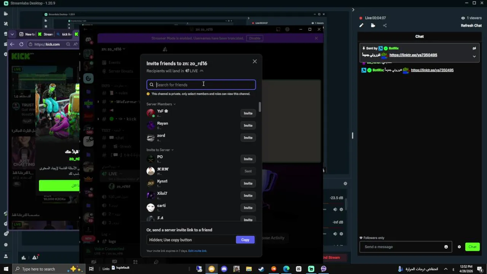Open chat settings gear icon

[459, 247]
